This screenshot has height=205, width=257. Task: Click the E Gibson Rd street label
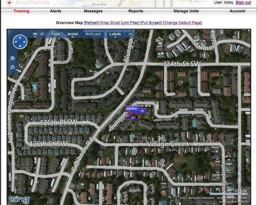(x=83, y=154)
